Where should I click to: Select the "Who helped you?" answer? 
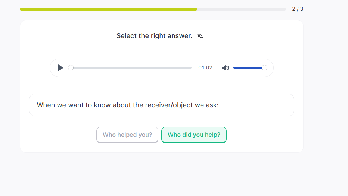(x=127, y=135)
